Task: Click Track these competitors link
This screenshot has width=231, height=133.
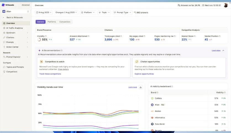Action: coord(50,74)
